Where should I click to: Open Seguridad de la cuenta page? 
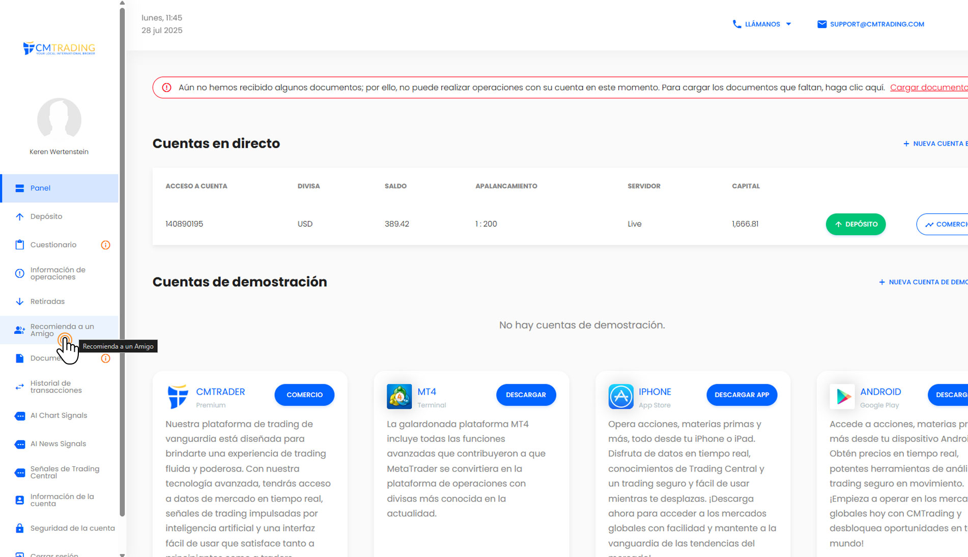click(60, 528)
